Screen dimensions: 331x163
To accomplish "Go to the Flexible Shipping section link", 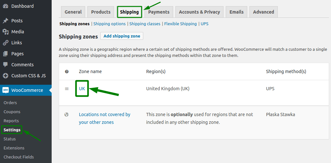I will click(x=181, y=24).
